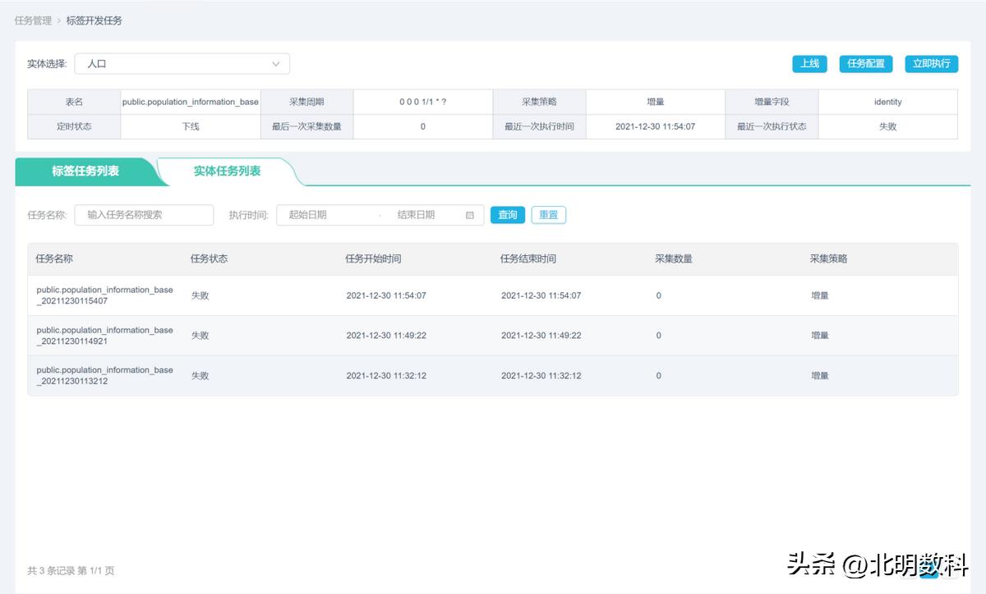Select the 实体任务列表 tab
Image resolution: width=986 pixels, height=594 pixels.
pyautogui.click(x=227, y=172)
